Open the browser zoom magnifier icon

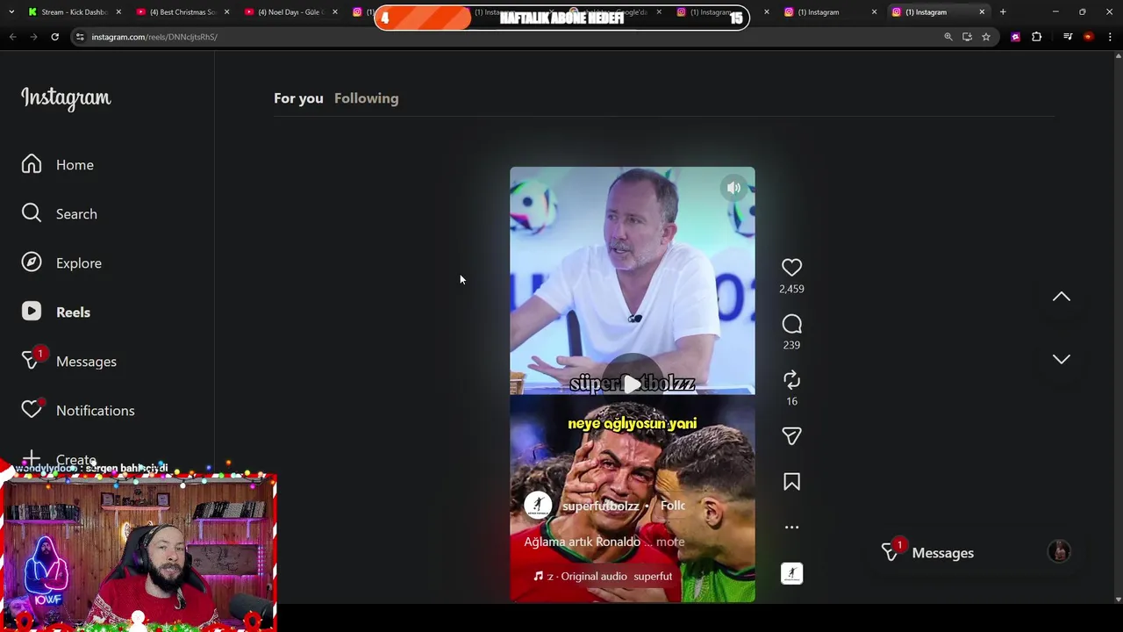coord(948,37)
